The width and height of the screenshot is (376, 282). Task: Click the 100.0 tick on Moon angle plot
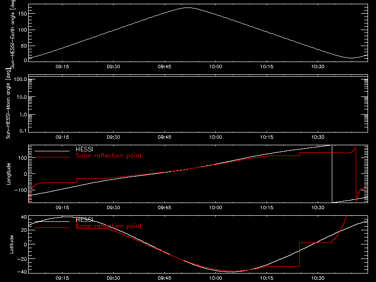[20, 79]
